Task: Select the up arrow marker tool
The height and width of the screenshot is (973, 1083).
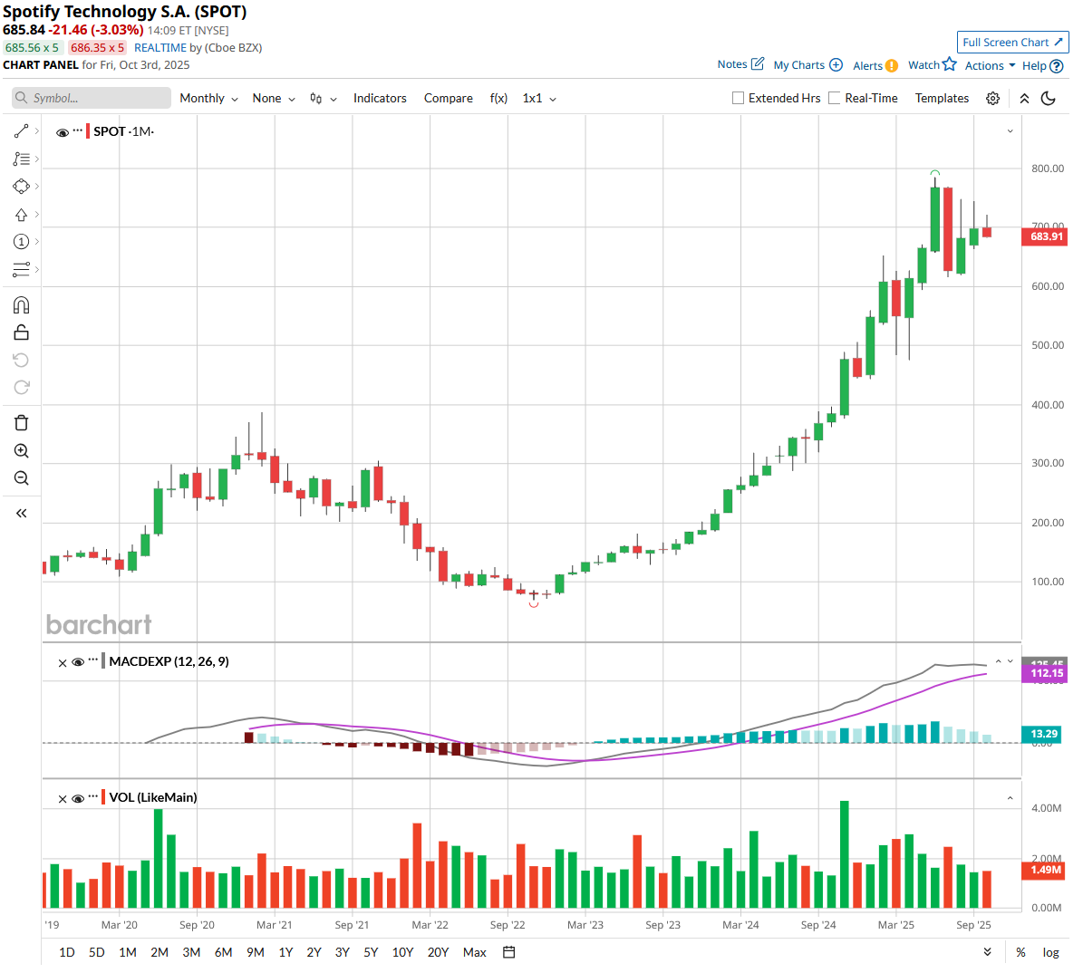Action: (x=21, y=215)
